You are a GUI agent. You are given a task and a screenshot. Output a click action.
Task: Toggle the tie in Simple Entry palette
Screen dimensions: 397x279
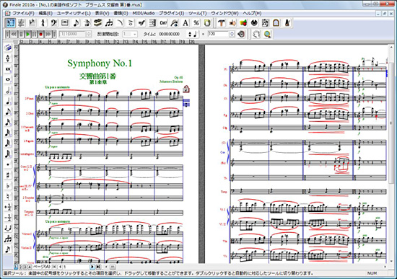tap(8, 228)
